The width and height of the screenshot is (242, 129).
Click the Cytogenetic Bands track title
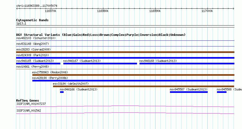click(32, 20)
